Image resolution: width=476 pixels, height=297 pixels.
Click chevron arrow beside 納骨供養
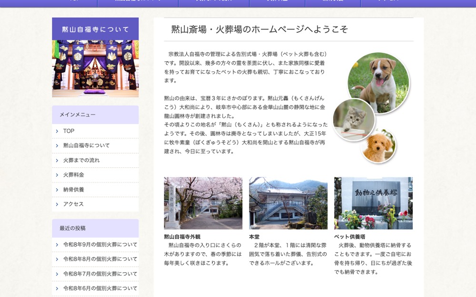[57, 190]
